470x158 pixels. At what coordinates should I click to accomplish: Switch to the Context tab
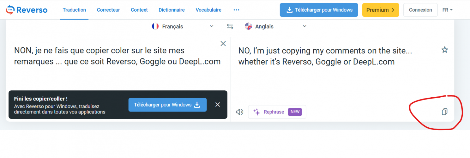coord(139,10)
